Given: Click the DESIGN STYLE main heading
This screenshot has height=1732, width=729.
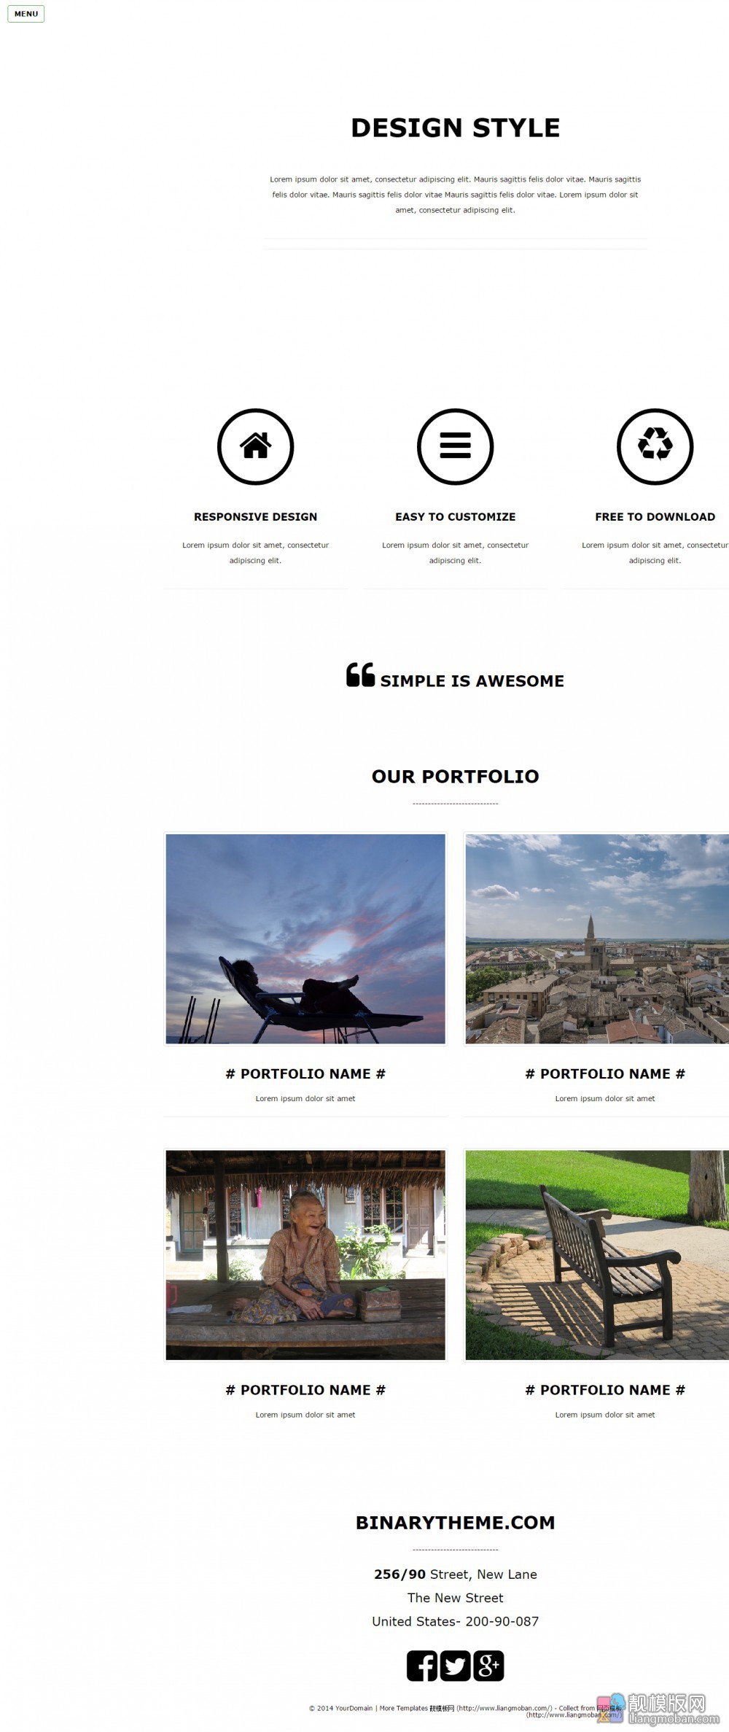Looking at the screenshot, I should pyautogui.click(x=456, y=128).
